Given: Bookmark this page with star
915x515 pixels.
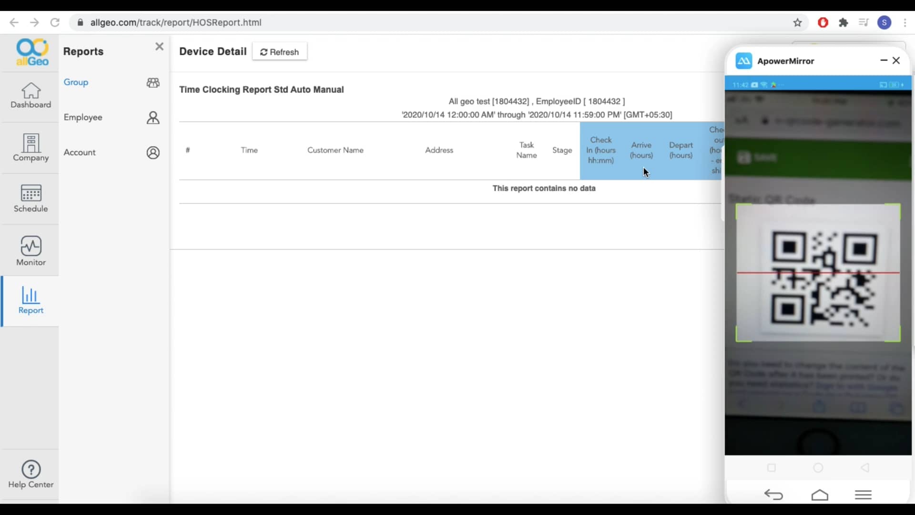Looking at the screenshot, I should click(797, 22).
